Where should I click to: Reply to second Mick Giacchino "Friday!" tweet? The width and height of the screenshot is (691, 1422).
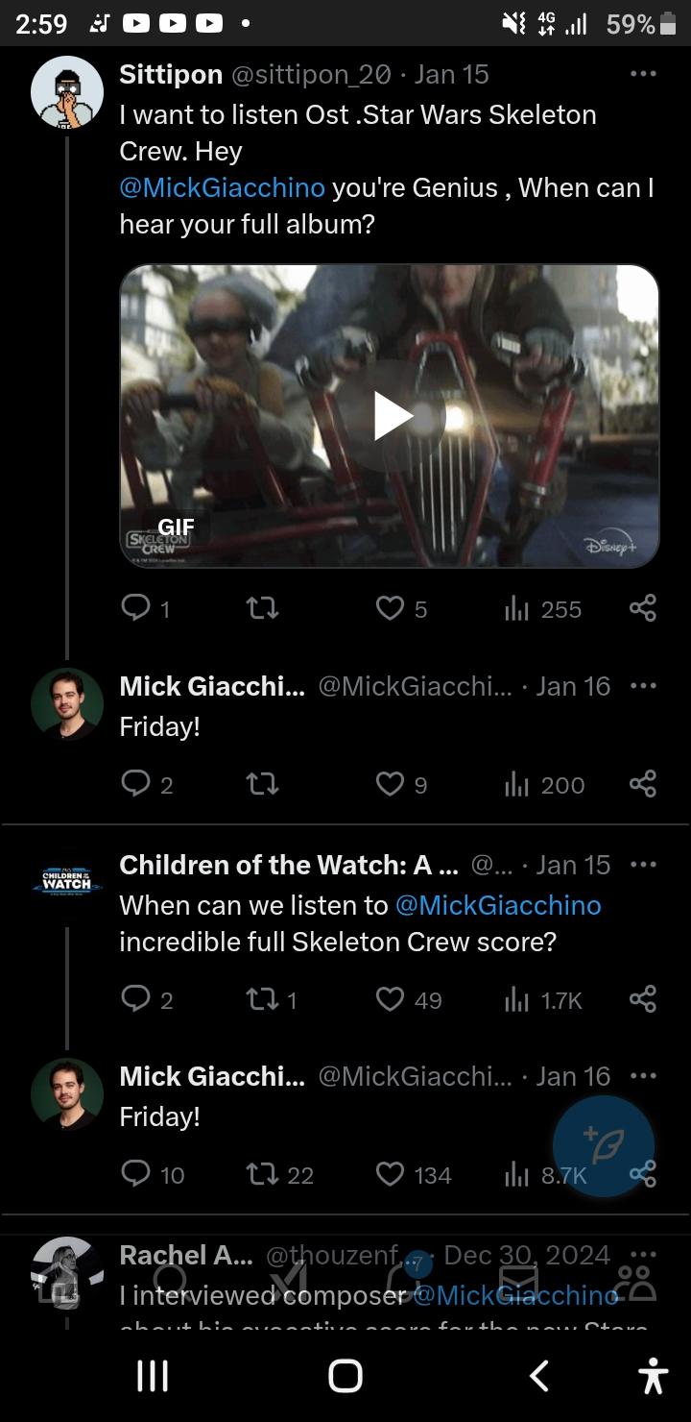coord(135,1174)
